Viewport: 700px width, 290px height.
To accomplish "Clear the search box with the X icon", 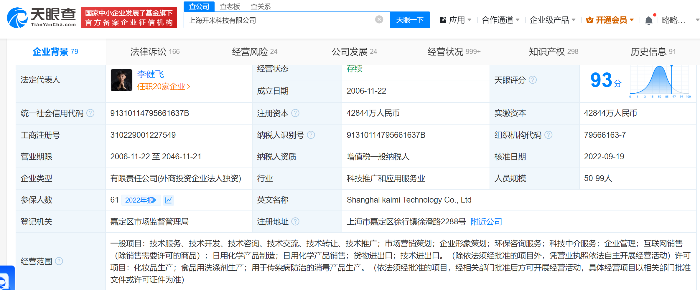I will click(x=379, y=20).
